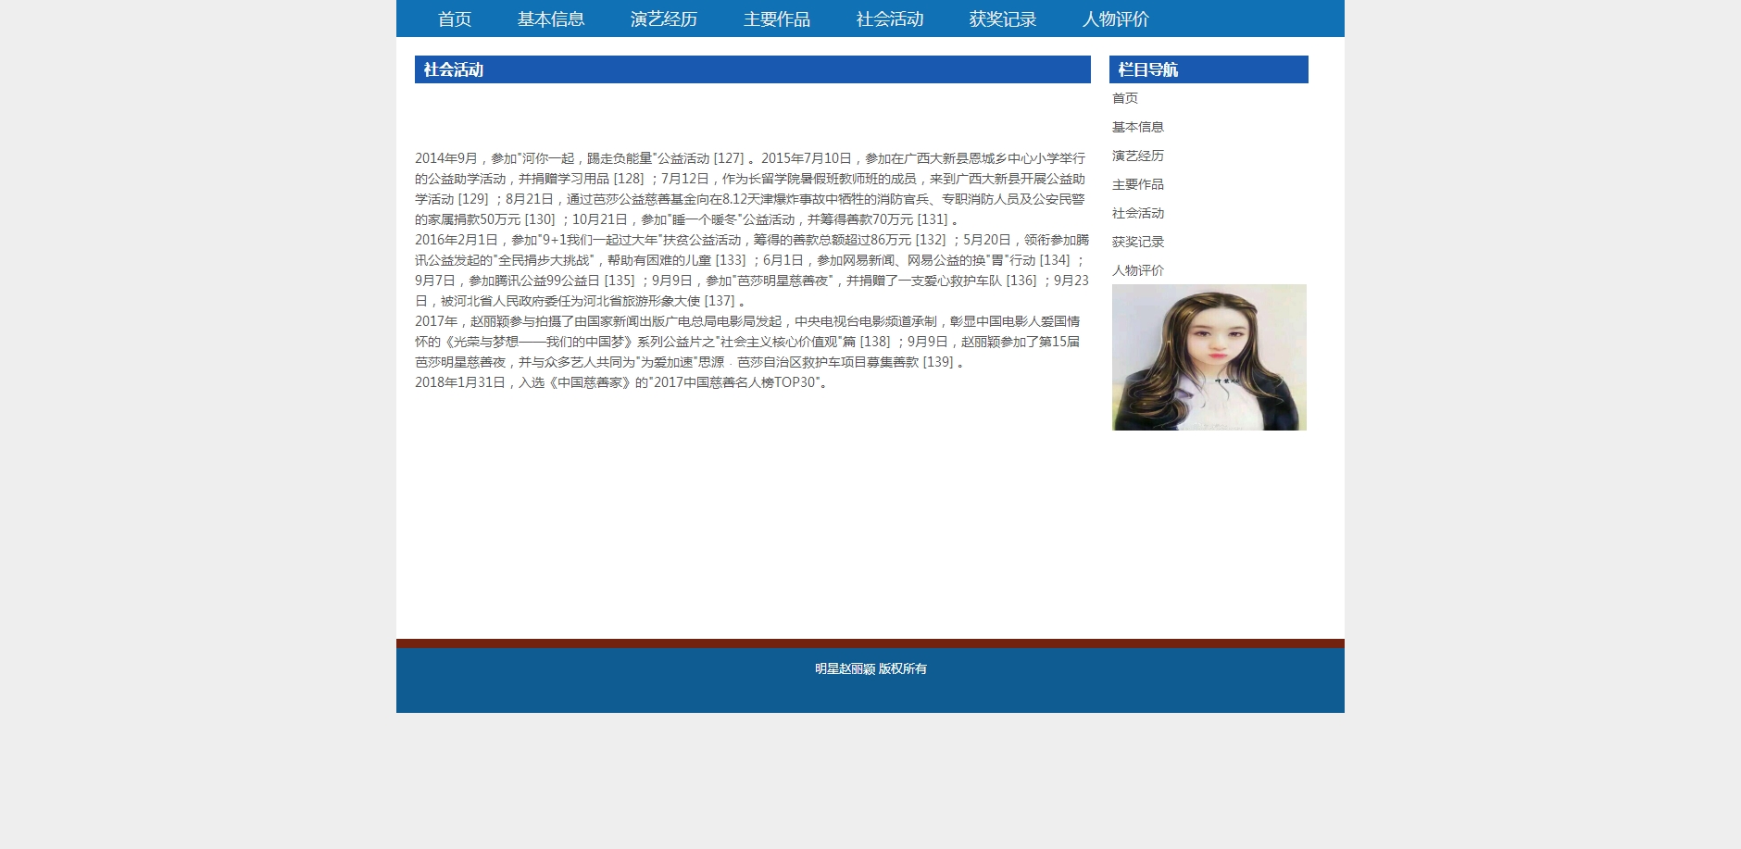This screenshot has width=1741, height=849.
Task: Click the footer text 明星赵丽颖 版权所有
Action: pos(870,668)
